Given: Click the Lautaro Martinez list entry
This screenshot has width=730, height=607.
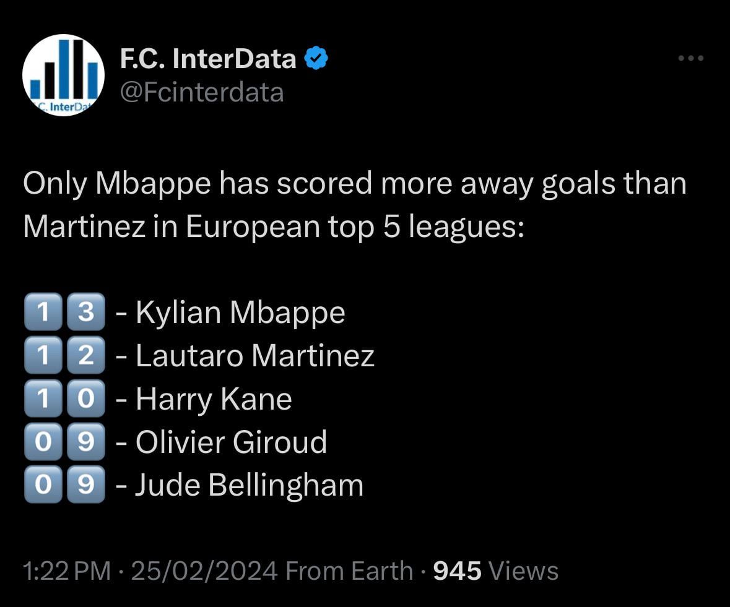Looking at the screenshot, I should coord(254,355).
